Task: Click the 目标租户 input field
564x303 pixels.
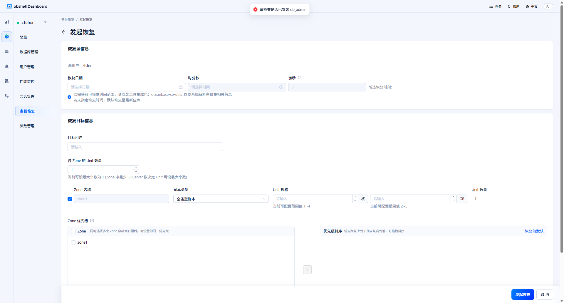Action: tap(145, 147)
